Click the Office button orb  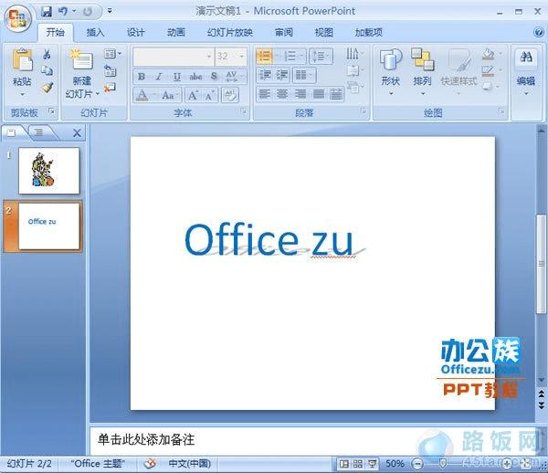(17, 17)
